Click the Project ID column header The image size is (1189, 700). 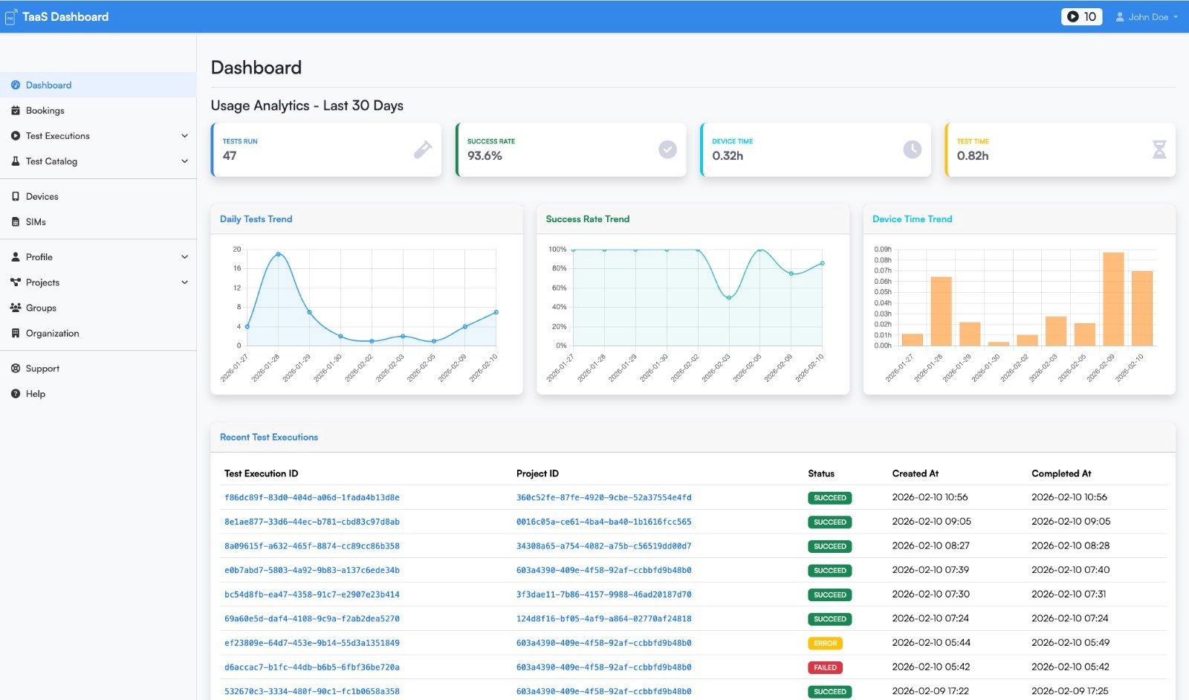click(537, 473)
